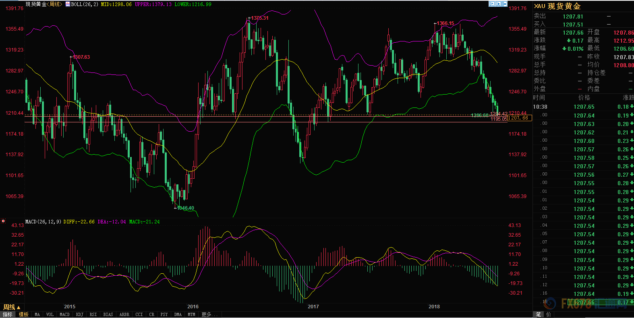This screenshot has width=634, height=318.
Task: Click the middle blue play-arrow chart icon
Action: pyautogui.click(x=498, y=4)
